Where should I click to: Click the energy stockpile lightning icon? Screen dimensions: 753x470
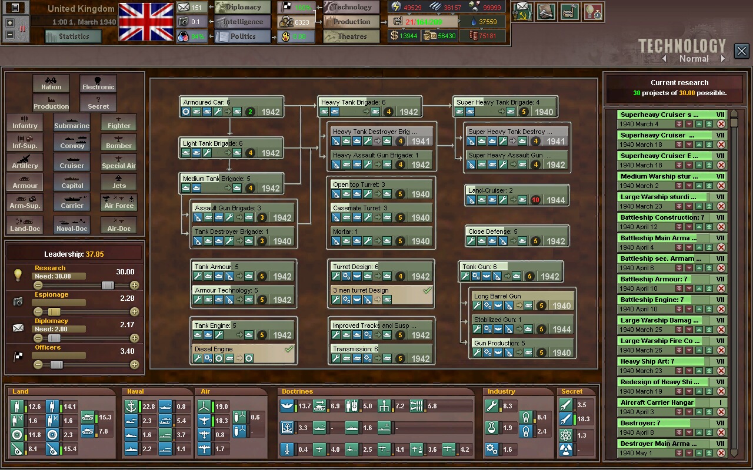click(x=395, y=7)
